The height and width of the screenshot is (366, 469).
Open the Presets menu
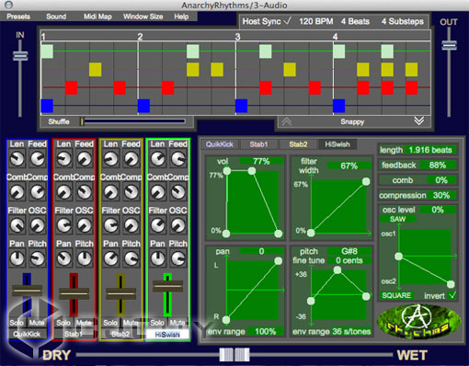tap(18, 17)
